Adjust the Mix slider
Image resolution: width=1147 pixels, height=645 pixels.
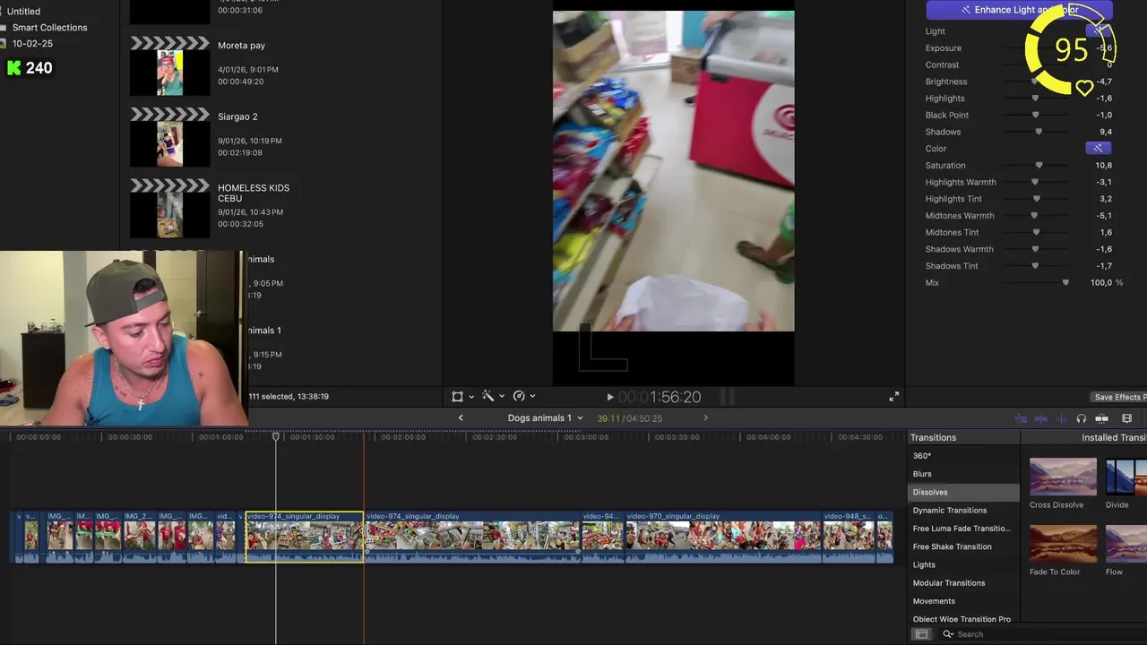pos(1065,283)
